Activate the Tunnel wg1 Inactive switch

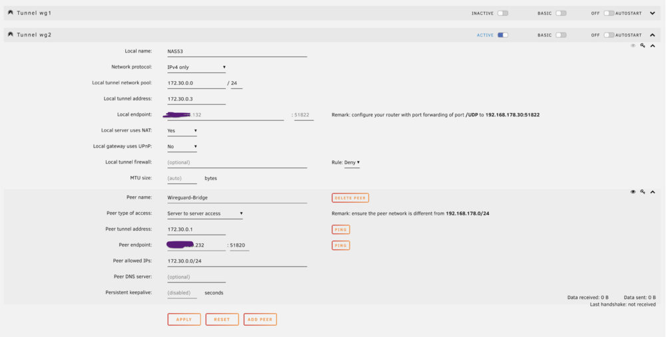click(x=503, y=13)
